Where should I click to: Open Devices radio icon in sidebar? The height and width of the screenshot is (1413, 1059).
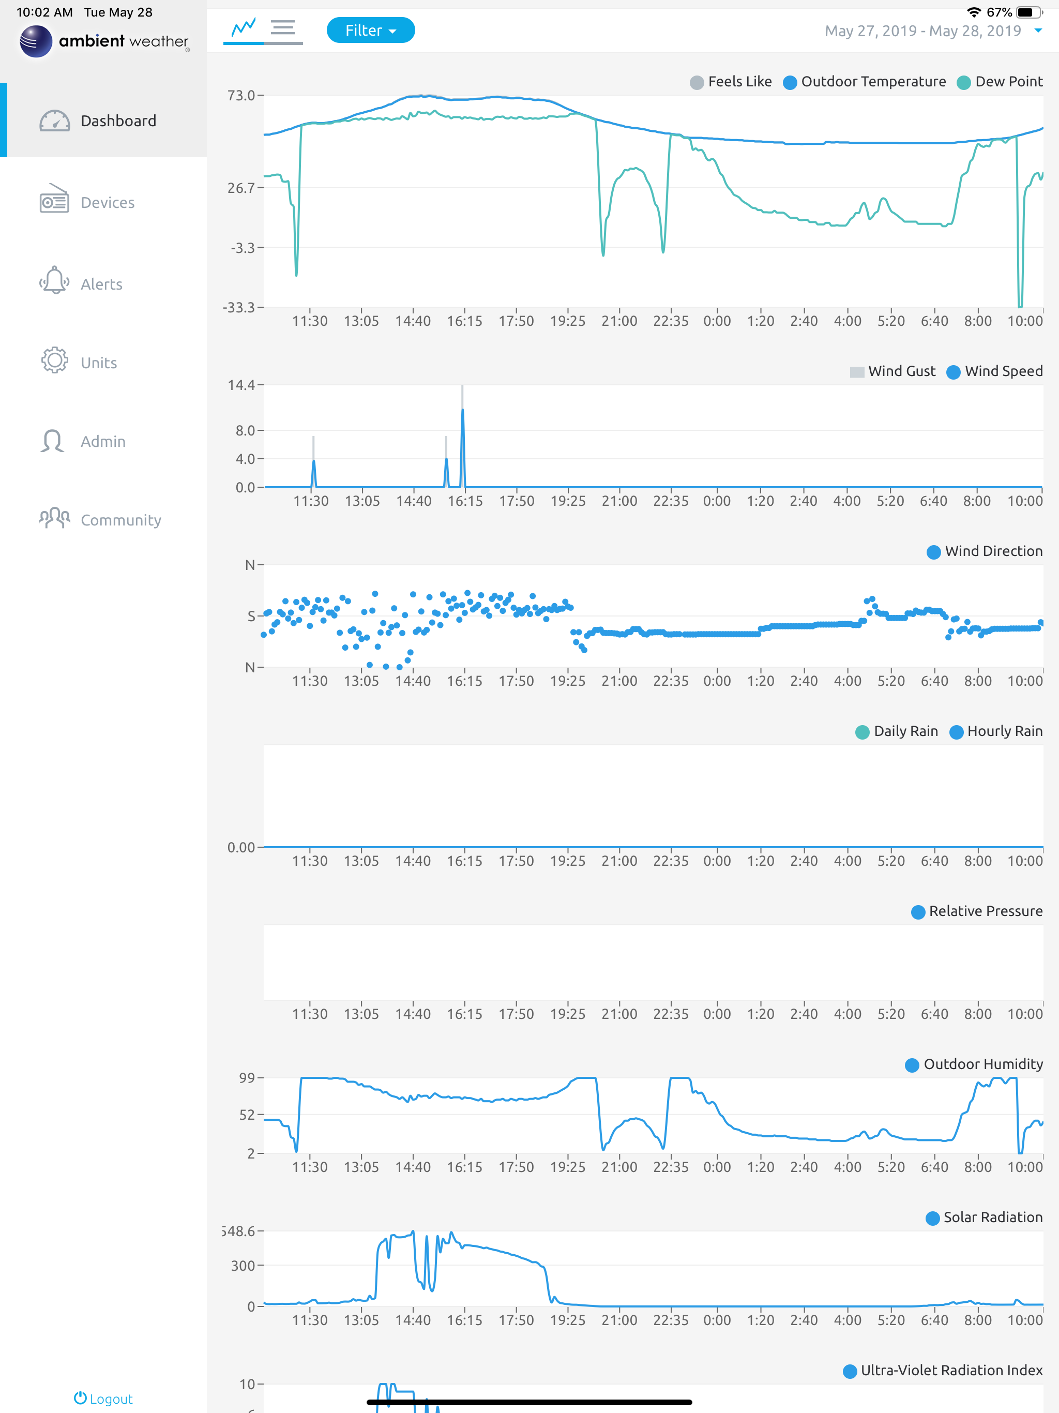pos(54,202)
